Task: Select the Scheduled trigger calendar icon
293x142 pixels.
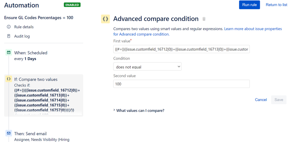Action: 9,53
